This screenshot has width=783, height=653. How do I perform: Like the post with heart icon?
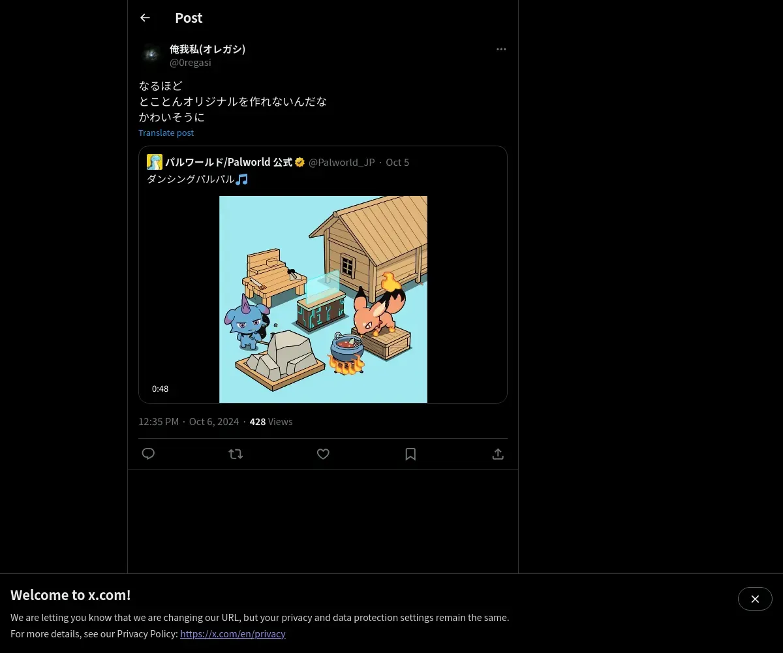(x=323, y=454)
